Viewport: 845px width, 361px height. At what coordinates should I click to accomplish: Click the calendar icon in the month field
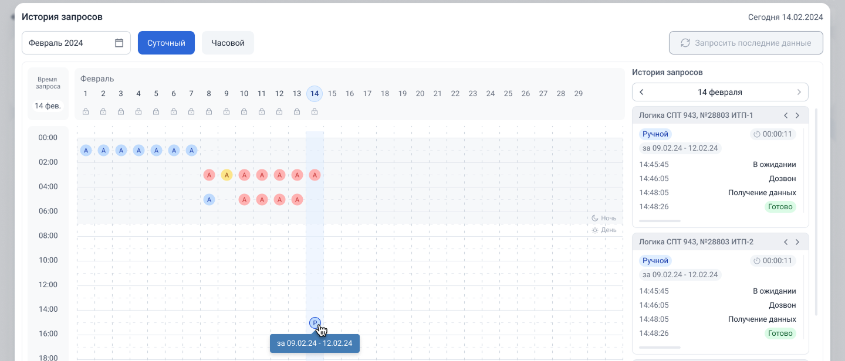119,43
